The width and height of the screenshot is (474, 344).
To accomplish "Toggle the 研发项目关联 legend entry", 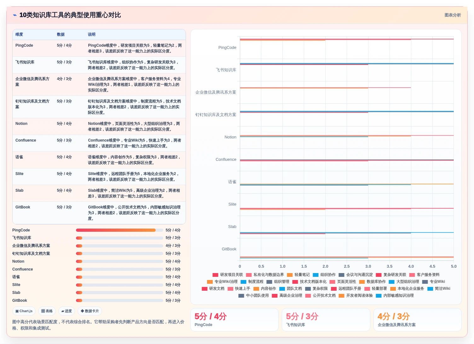I will coord(228,275).
